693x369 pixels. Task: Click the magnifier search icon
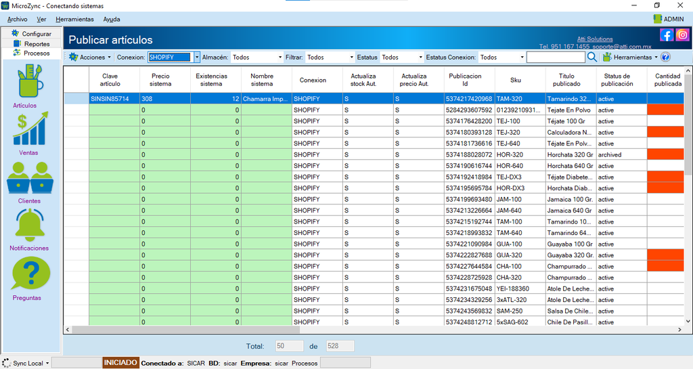(x=592, y=57)
